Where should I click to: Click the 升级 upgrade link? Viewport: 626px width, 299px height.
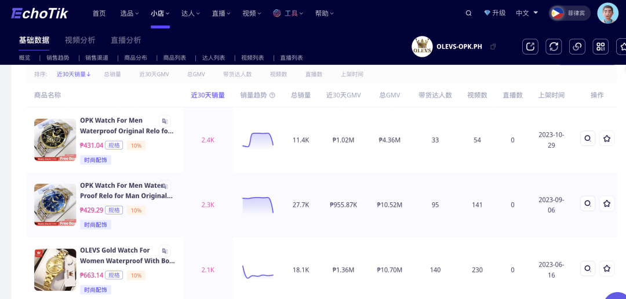click(494, 13)
